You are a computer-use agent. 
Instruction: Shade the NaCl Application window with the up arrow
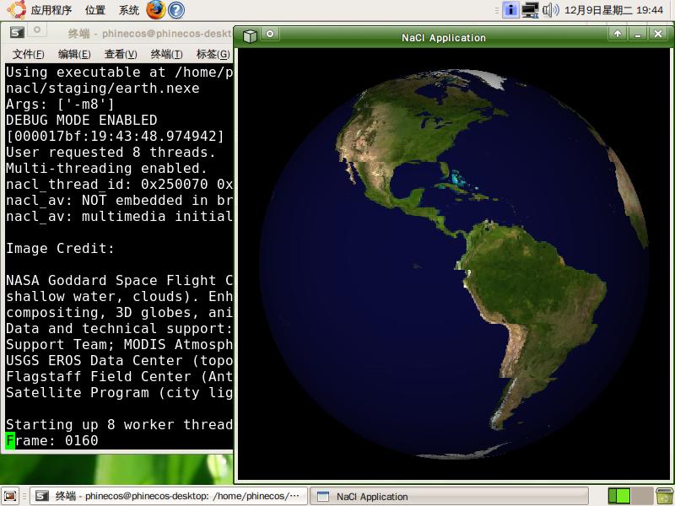(x=618, y=34)
